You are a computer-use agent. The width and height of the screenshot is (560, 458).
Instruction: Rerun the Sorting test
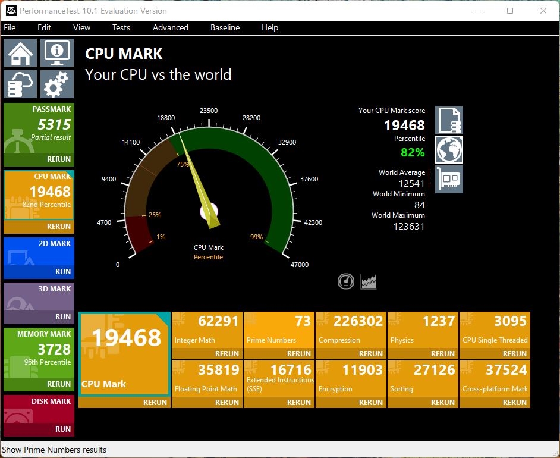point(423,403)
